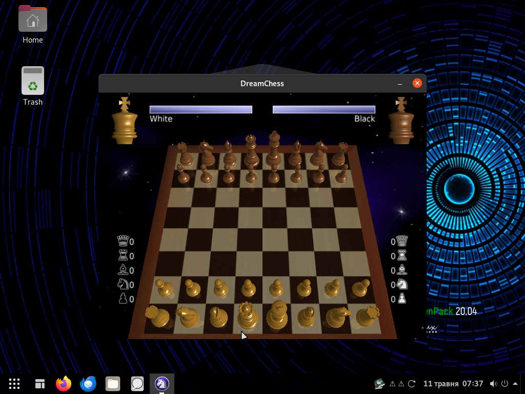Click Black's captured rook counter icon
Screen dimensions: 525x394
[402, 255]
